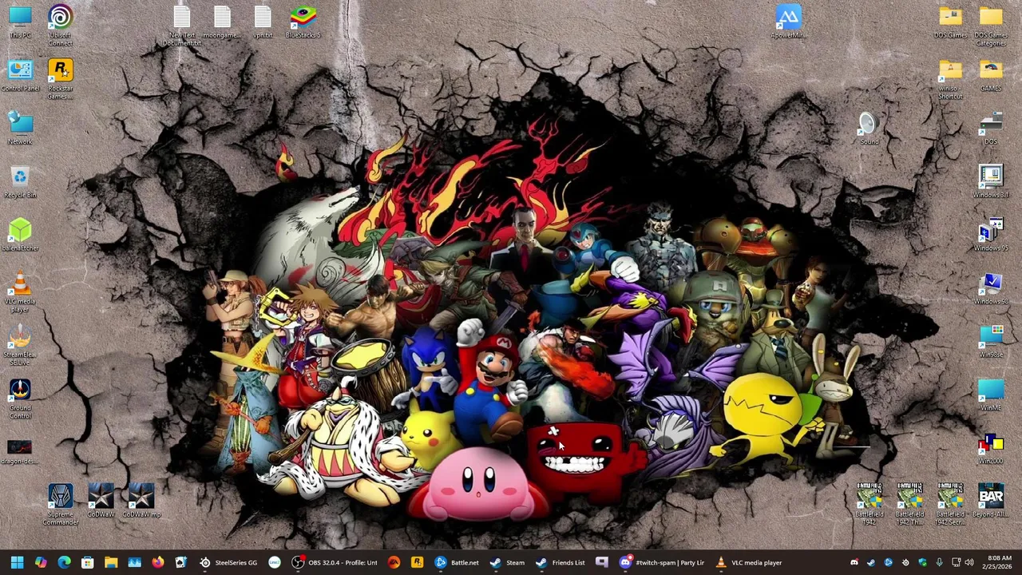The height and width of the screenshot is (575, 1022).
Task: Open Microsoft Store from taskbar
Action: [x=88, y=562]
